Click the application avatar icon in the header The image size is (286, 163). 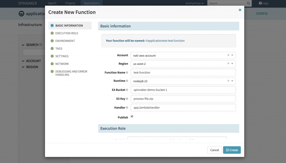21,13
